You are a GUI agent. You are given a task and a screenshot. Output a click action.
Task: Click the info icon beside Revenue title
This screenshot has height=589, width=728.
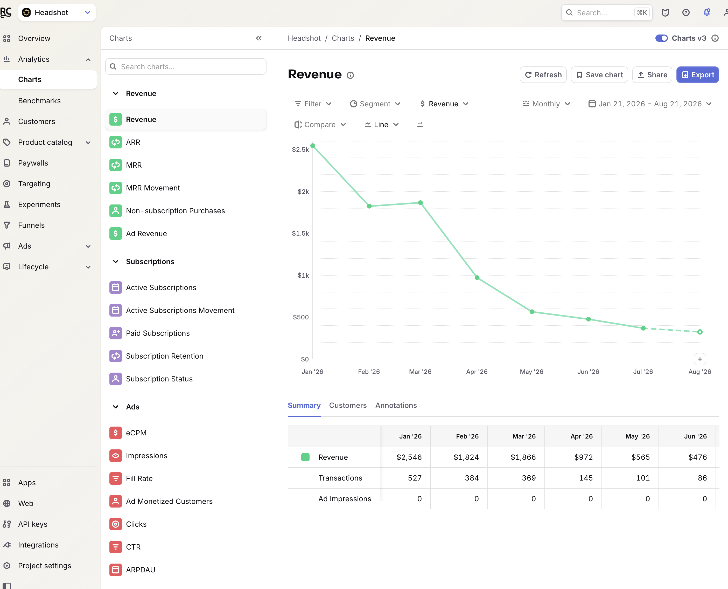350,75
